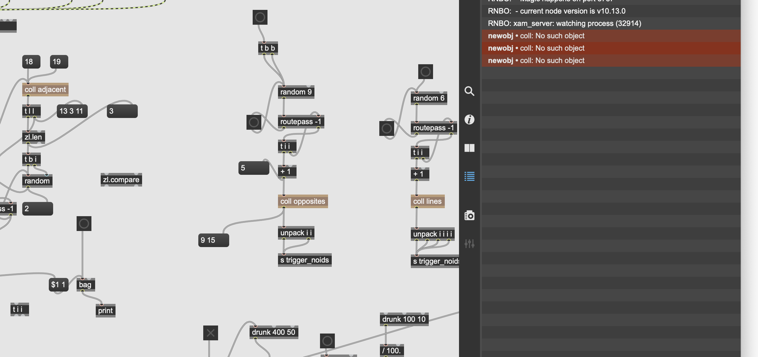The width and height of the screenshot is (758, 357).
Task: Open the parameters mixer sliders icon
Action: pyautogui.click(x=469, y=244)
